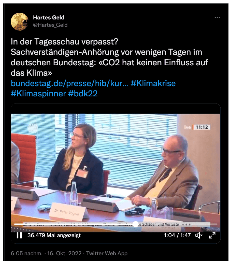Unmute the video using the speaker icon
Viewport: 230px width, 263px height.
(x=199, y=235)
